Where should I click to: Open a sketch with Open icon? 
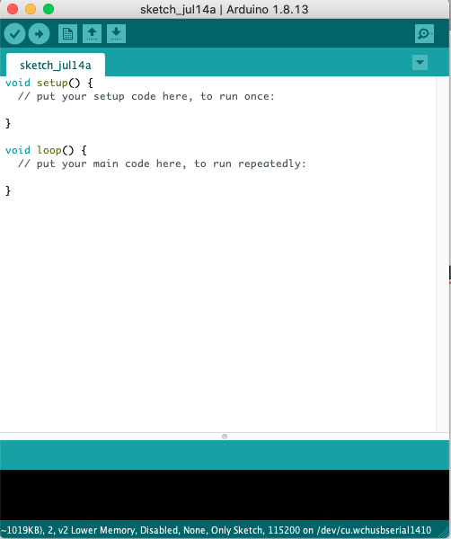tap(92, 34)
